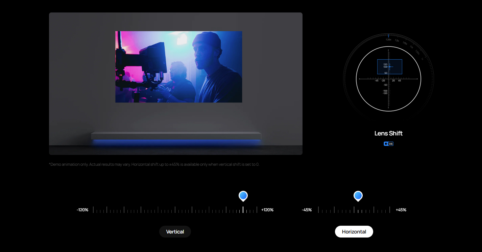Click the blue rectangle inside the lens dial
482x252 pixels.
(389, 67)
